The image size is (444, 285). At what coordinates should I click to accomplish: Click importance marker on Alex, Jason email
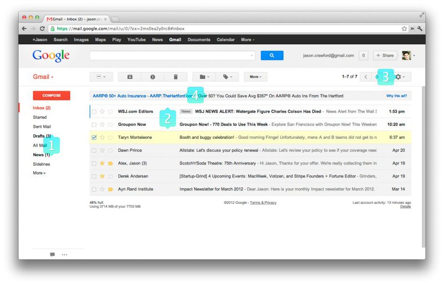110,163
